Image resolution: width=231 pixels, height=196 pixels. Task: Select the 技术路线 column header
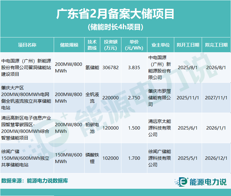92,45
